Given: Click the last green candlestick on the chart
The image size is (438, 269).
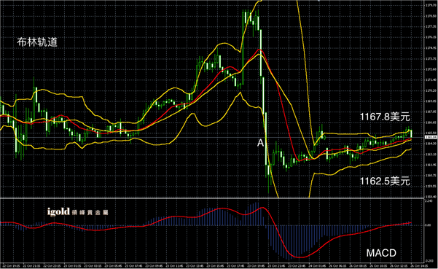Looking at the screenshot, I should 411,133.
